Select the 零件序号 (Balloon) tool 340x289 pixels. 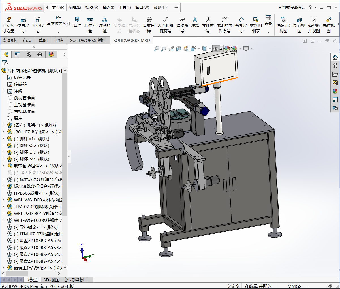coord(208,25)
